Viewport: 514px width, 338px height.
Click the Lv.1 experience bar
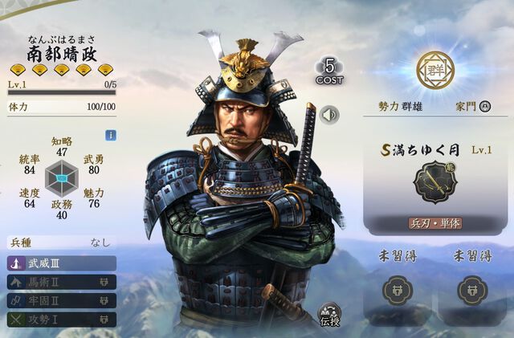coord(62,92)
